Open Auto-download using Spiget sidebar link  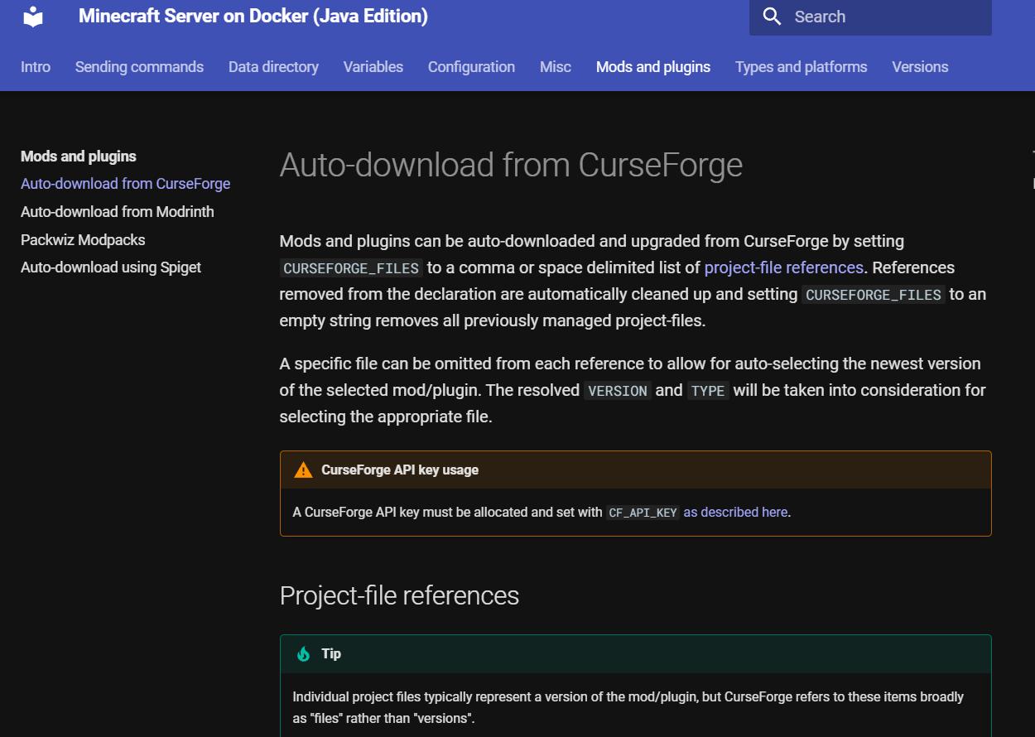[111, 267]
